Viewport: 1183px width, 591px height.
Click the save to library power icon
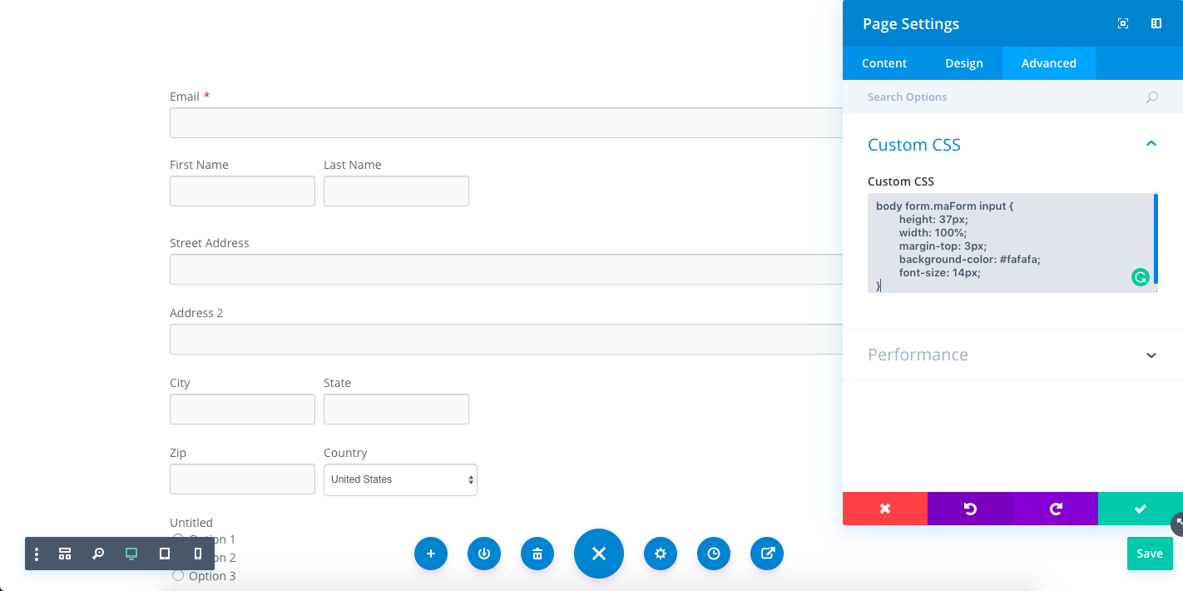click(x=484, y=554)
